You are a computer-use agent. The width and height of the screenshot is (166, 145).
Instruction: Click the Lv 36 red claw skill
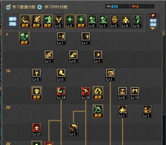(86, 93)
